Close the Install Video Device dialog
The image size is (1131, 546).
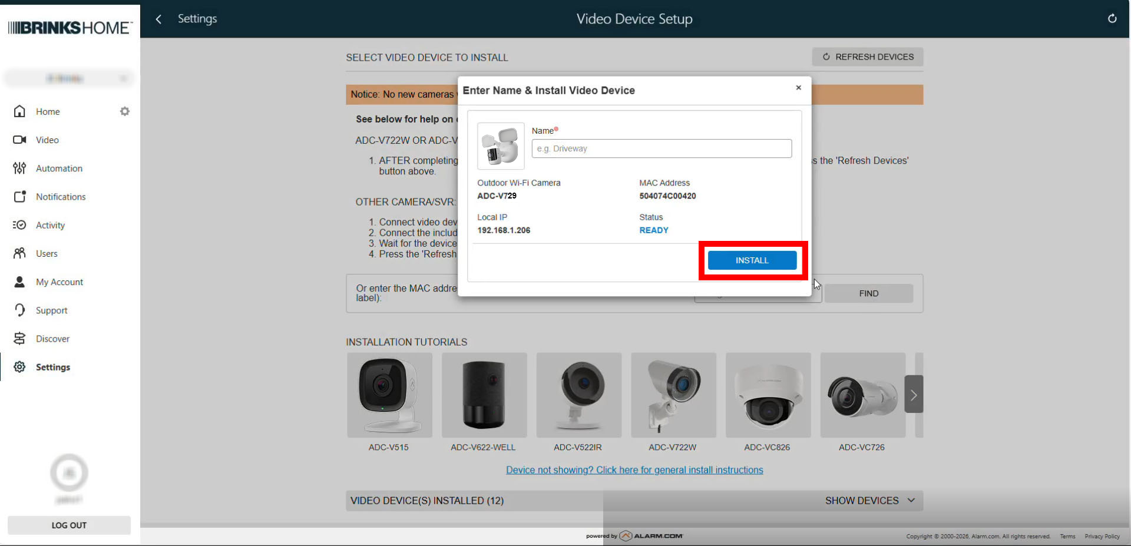point(799,88)
